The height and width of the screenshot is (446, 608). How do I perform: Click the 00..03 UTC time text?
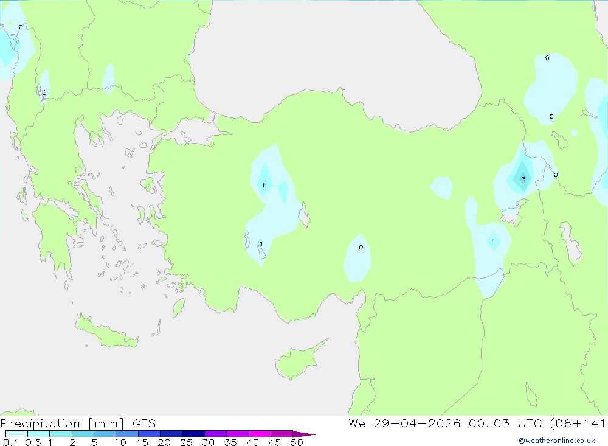[x=505, y=423]
